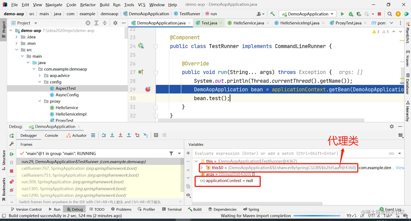Click Step Into in debugger toolbar

point(112,135)
